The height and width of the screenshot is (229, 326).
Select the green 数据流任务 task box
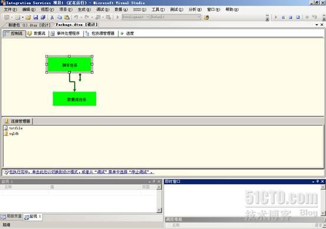pyautogui.click(x=74, y=99)
